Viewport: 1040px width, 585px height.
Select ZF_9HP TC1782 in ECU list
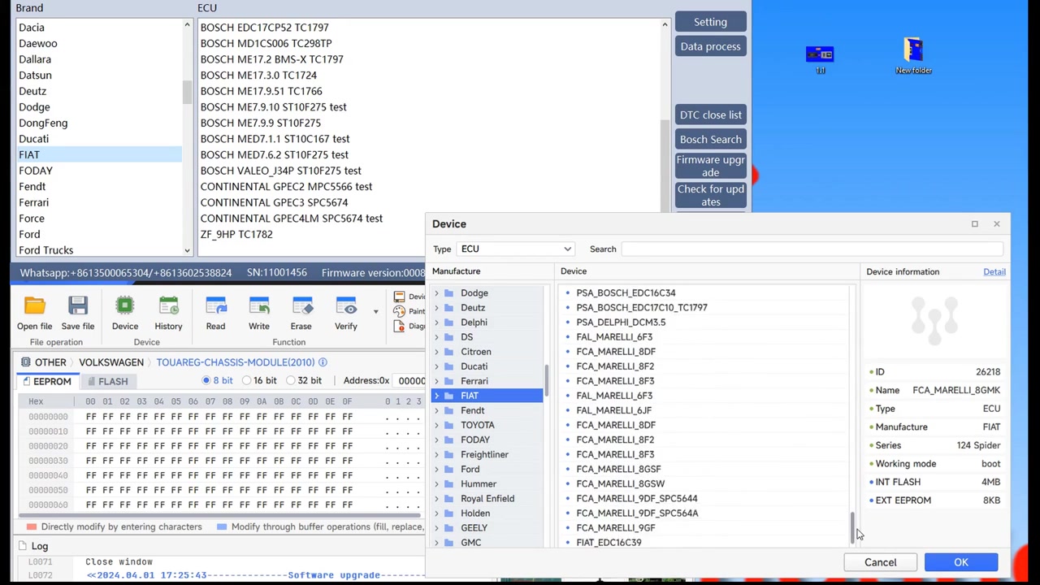pyautogui.click(x=236, y=234)
